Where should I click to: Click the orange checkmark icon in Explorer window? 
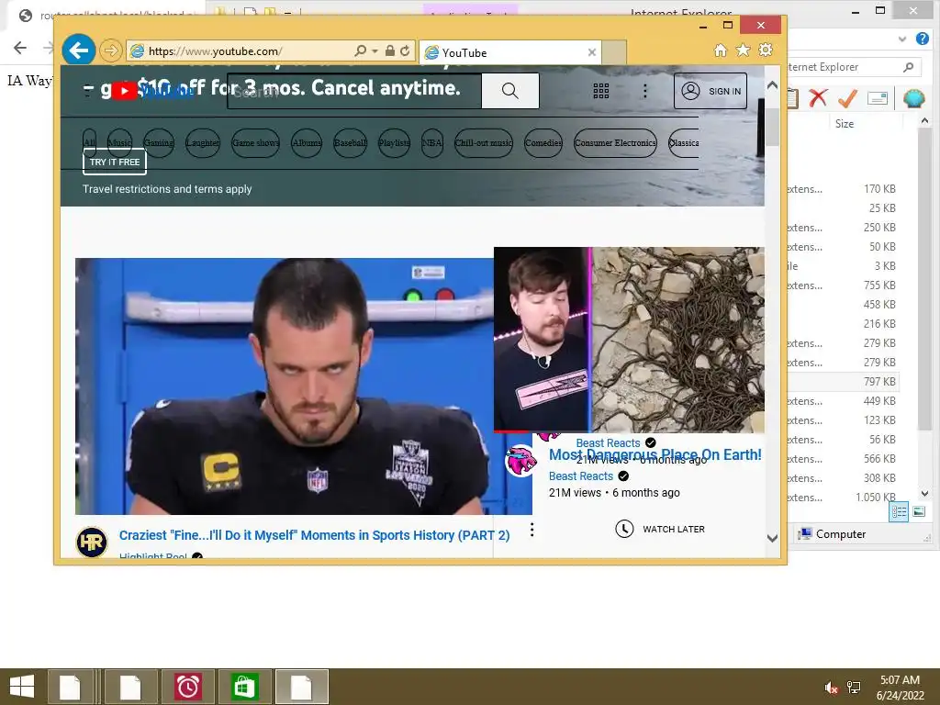(x=847, y=97)
